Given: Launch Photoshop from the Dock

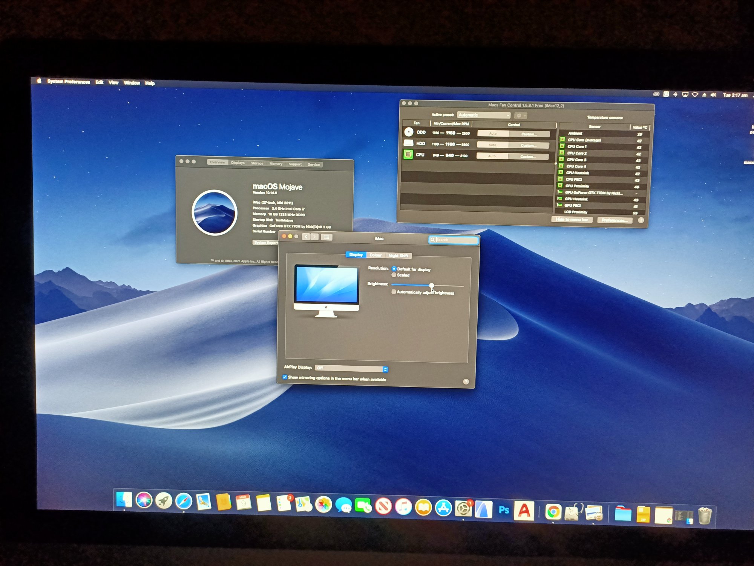Looking at the screenshot, I should [x=504, y=510].
